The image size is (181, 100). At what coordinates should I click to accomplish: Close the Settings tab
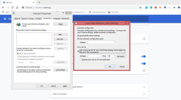(x=34, y=3)
